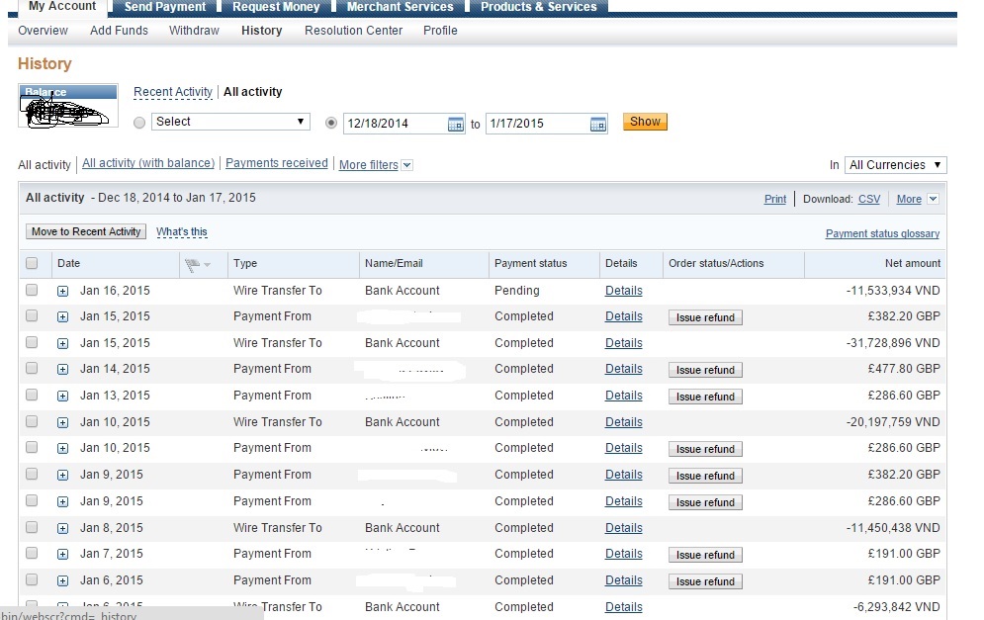Image resolution: width=984 pixels, height=620 pixels.
Task: Open Details for Jan 8 Wire Transfer
Action: 624,528
